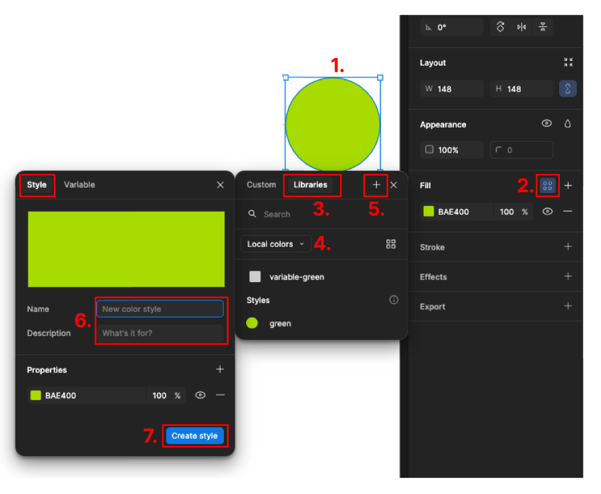The width and height of the screenshot is (601, 494).
Task: Hide the fill using the Fill section eye icon
Action: point(547,211)
